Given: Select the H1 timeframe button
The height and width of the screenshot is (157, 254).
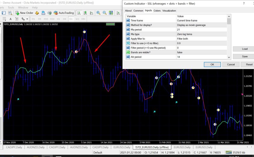Looking at the screenshot, I should point(58,19).
